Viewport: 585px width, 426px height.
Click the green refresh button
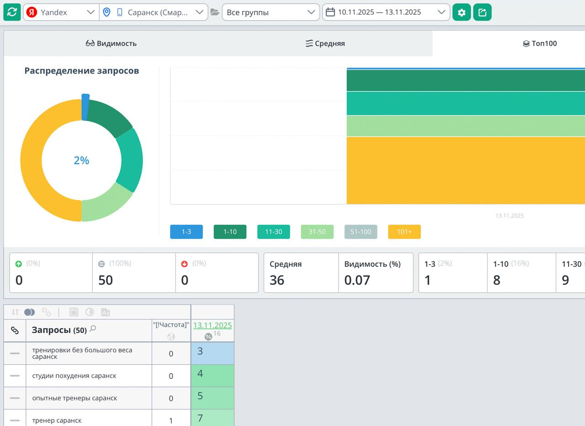pyautogui.click(x=12, y=12)
